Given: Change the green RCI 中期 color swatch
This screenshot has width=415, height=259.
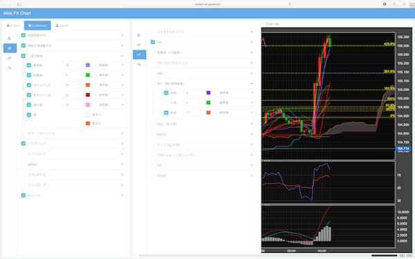Looking at the screenshot, I should pos(209,102).
